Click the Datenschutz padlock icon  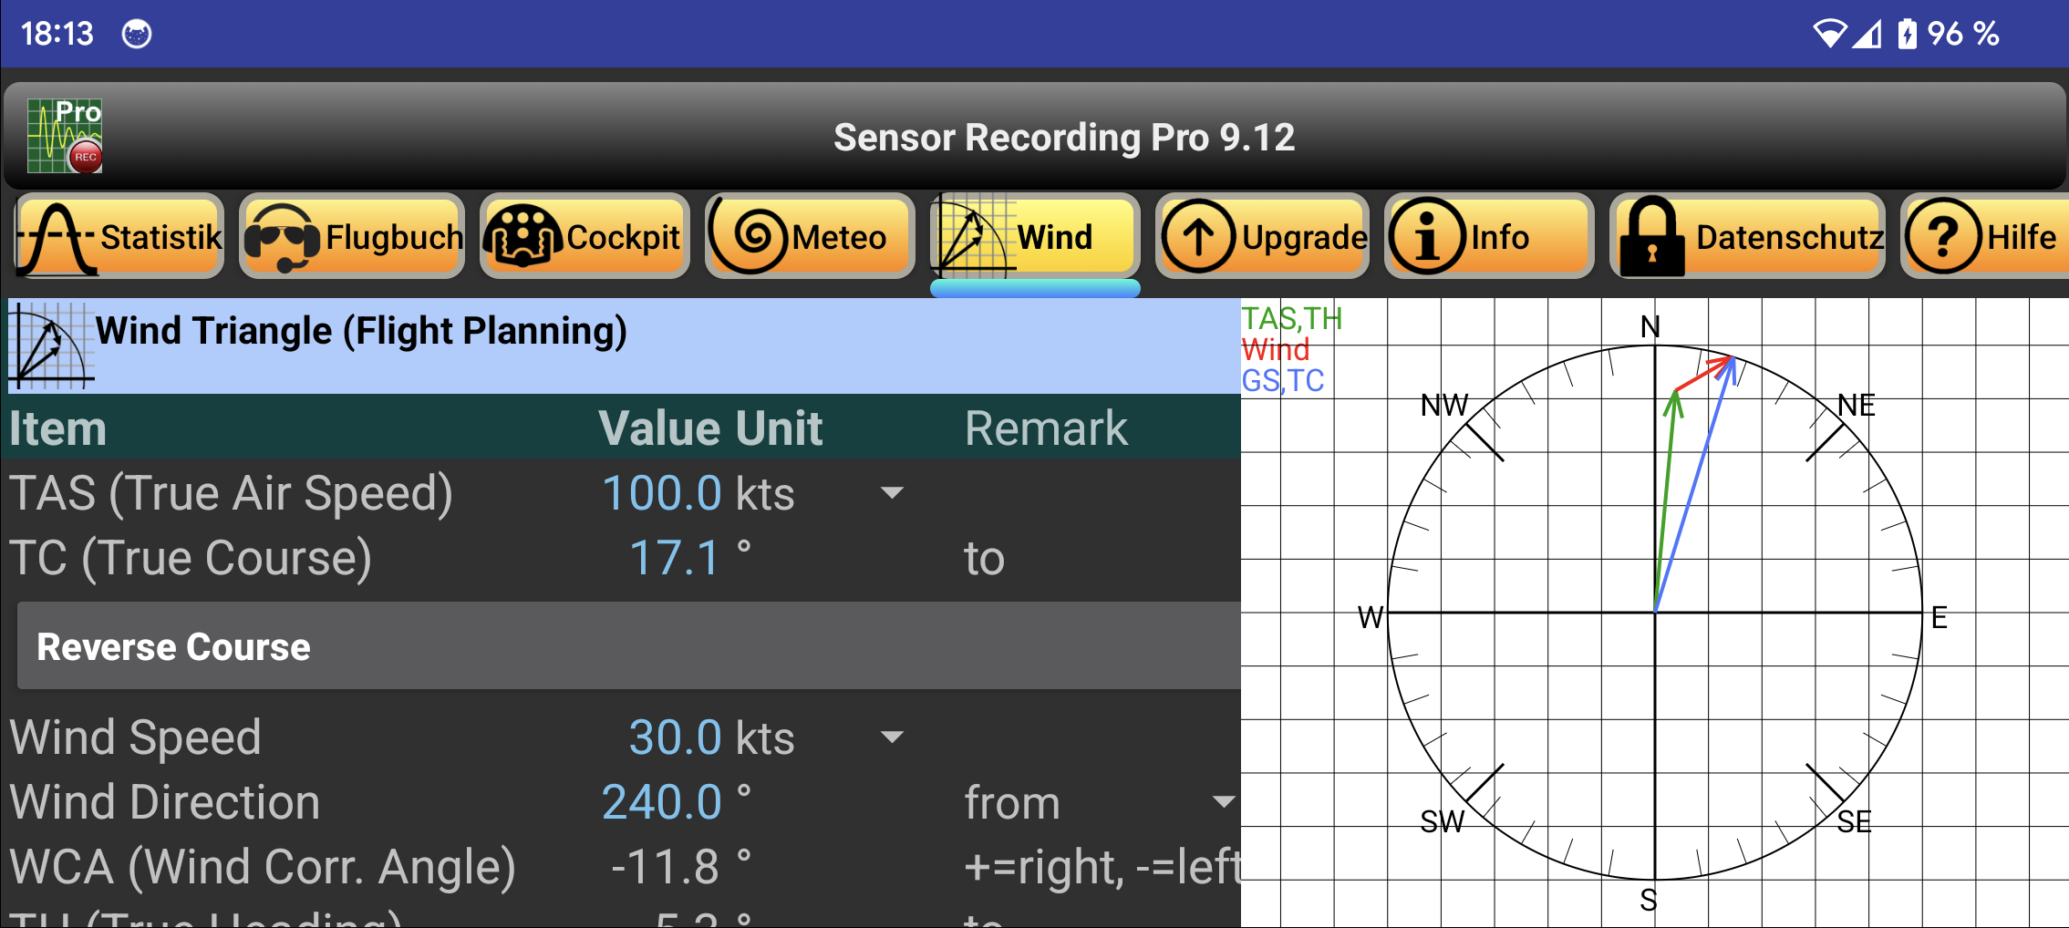coord(1653,237)
